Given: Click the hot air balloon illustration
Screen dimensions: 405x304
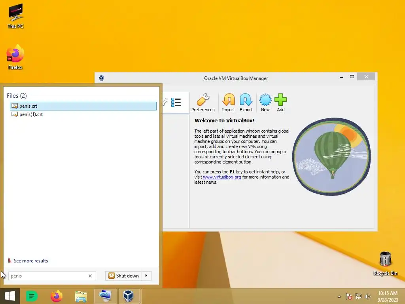Looking at the screenshot, I should pos(332,157).
